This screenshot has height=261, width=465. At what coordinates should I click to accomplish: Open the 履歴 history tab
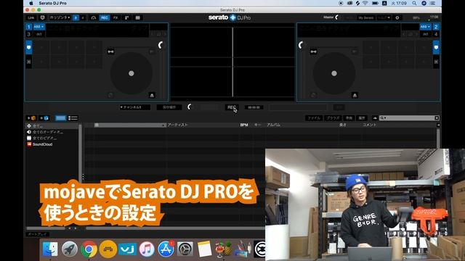pos(362,118)
